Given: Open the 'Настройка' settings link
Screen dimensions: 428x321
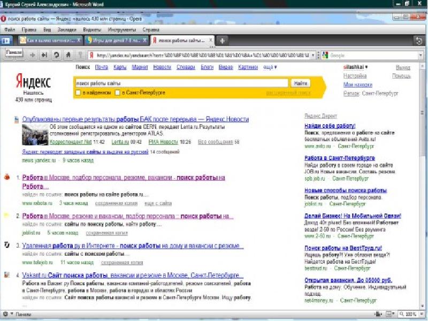Looking at the screenshot, I should [355, 76].
